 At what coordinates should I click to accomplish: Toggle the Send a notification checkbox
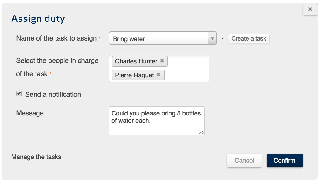click(x=19, y=94)
